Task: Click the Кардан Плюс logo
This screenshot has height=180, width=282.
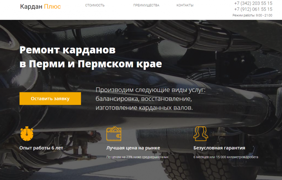Action: tap(40, 7)
